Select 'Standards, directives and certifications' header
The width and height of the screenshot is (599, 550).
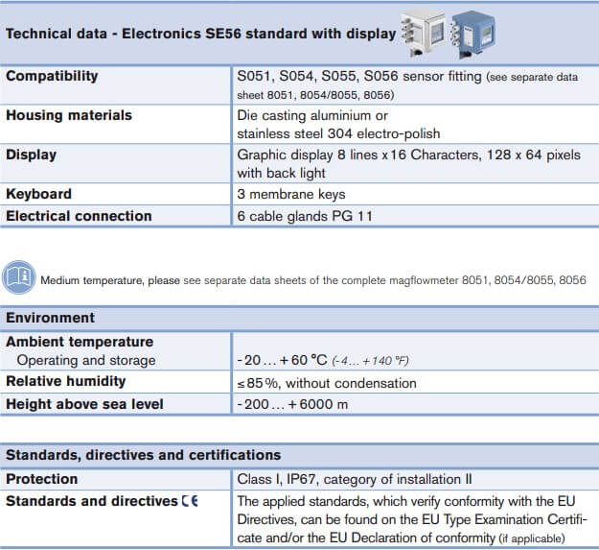coord(143,455)
